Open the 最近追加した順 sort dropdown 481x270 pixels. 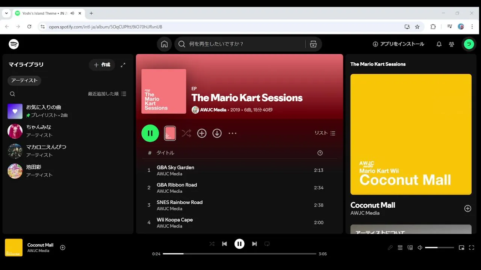pyautogui.click(x=107, y=94)
